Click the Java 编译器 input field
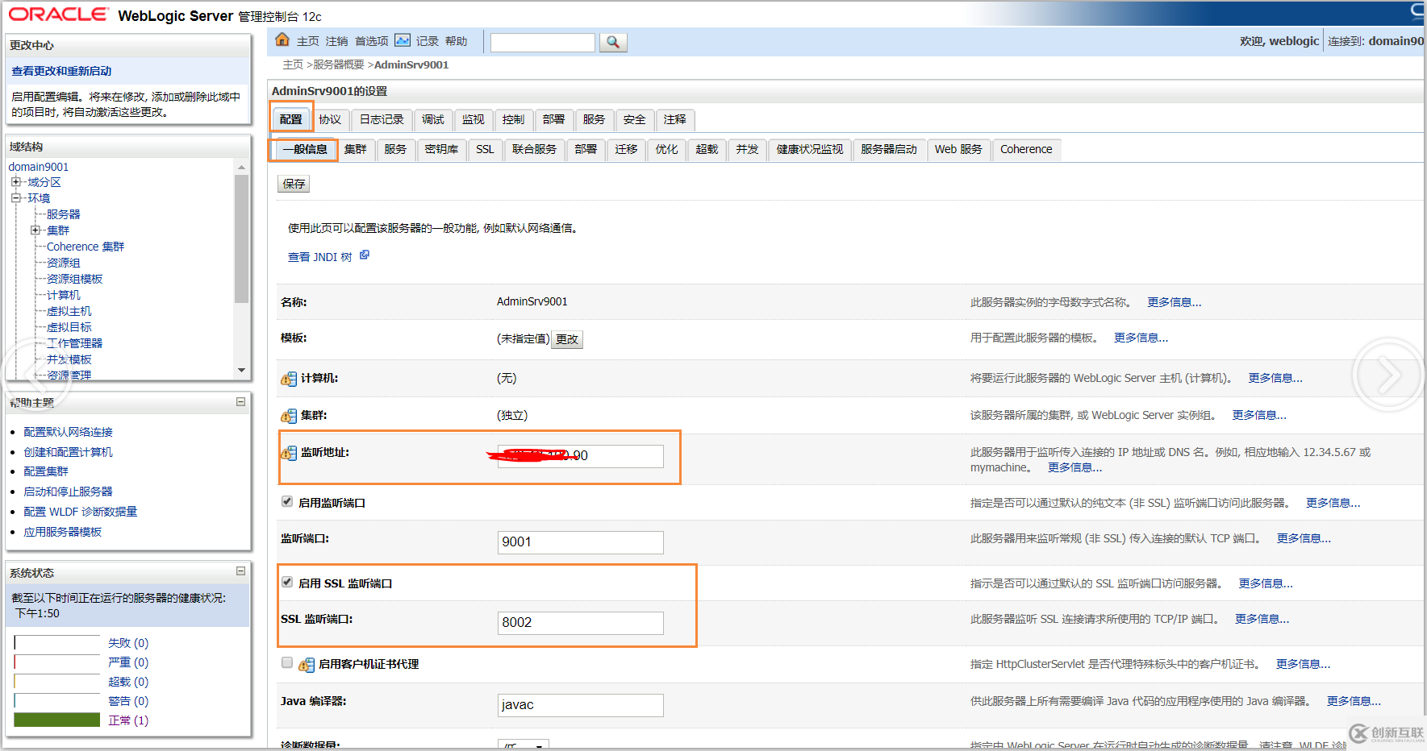1427x751 pixels. (581, 705)
